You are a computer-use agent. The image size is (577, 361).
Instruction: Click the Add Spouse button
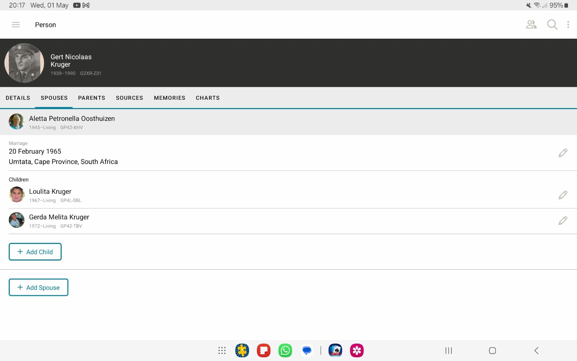point(39,287)
